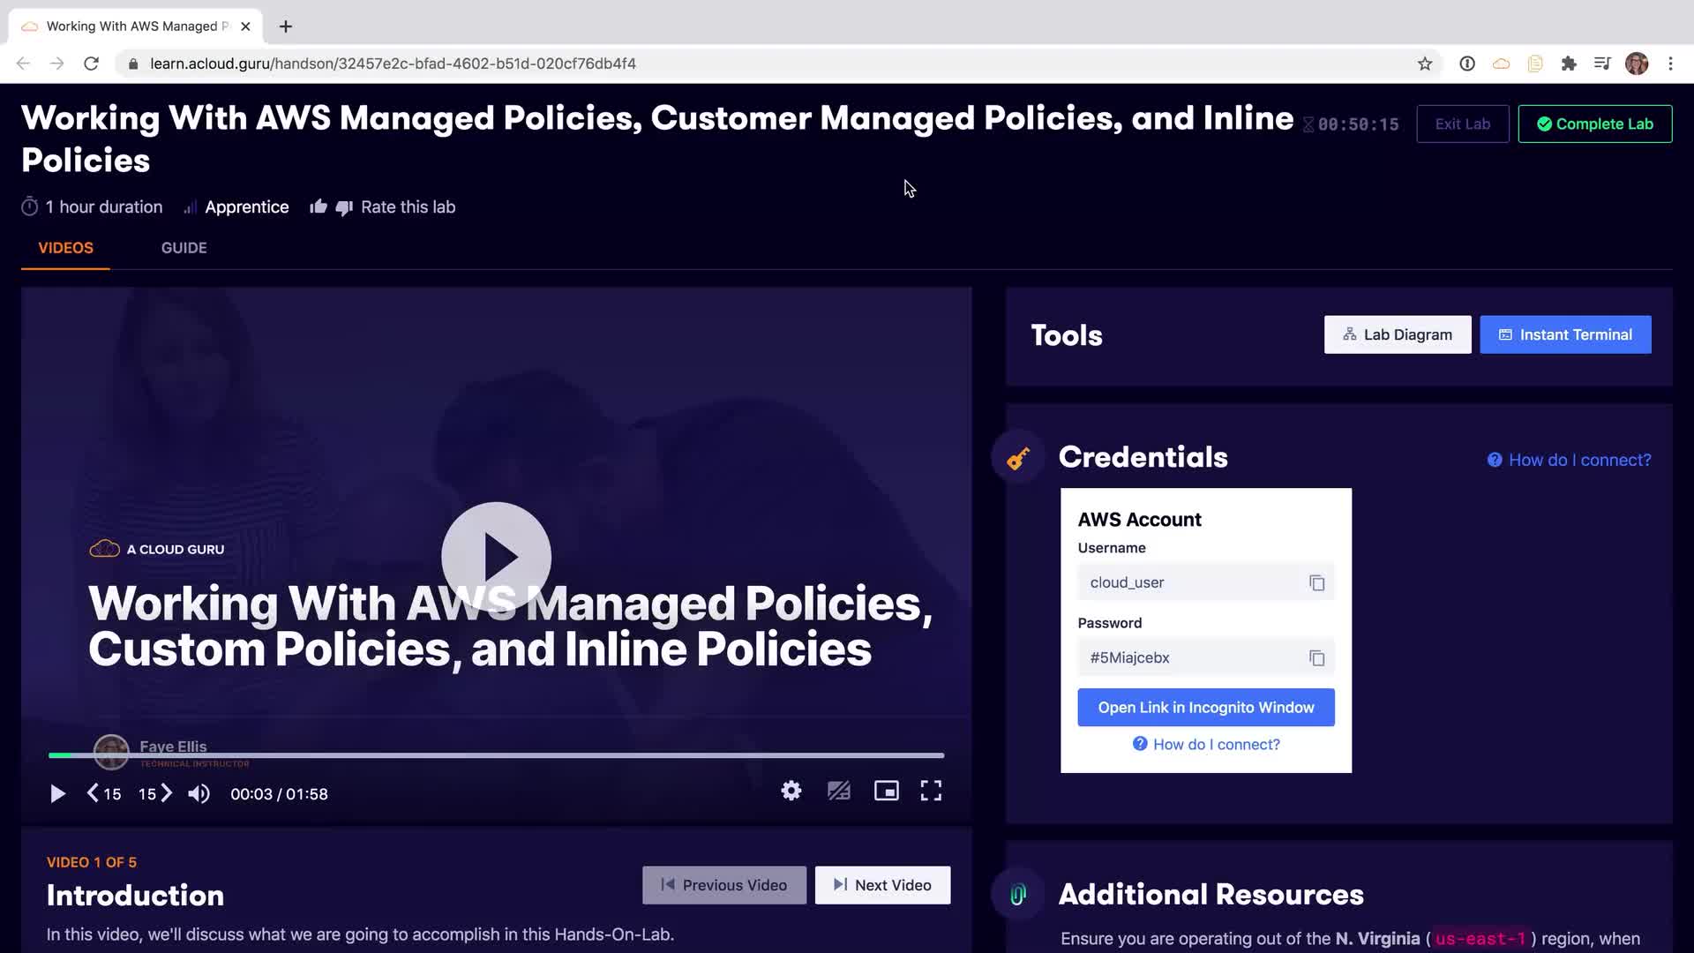Thumbs up this lab
The image size is (1694, 953).
coord(319,206)
